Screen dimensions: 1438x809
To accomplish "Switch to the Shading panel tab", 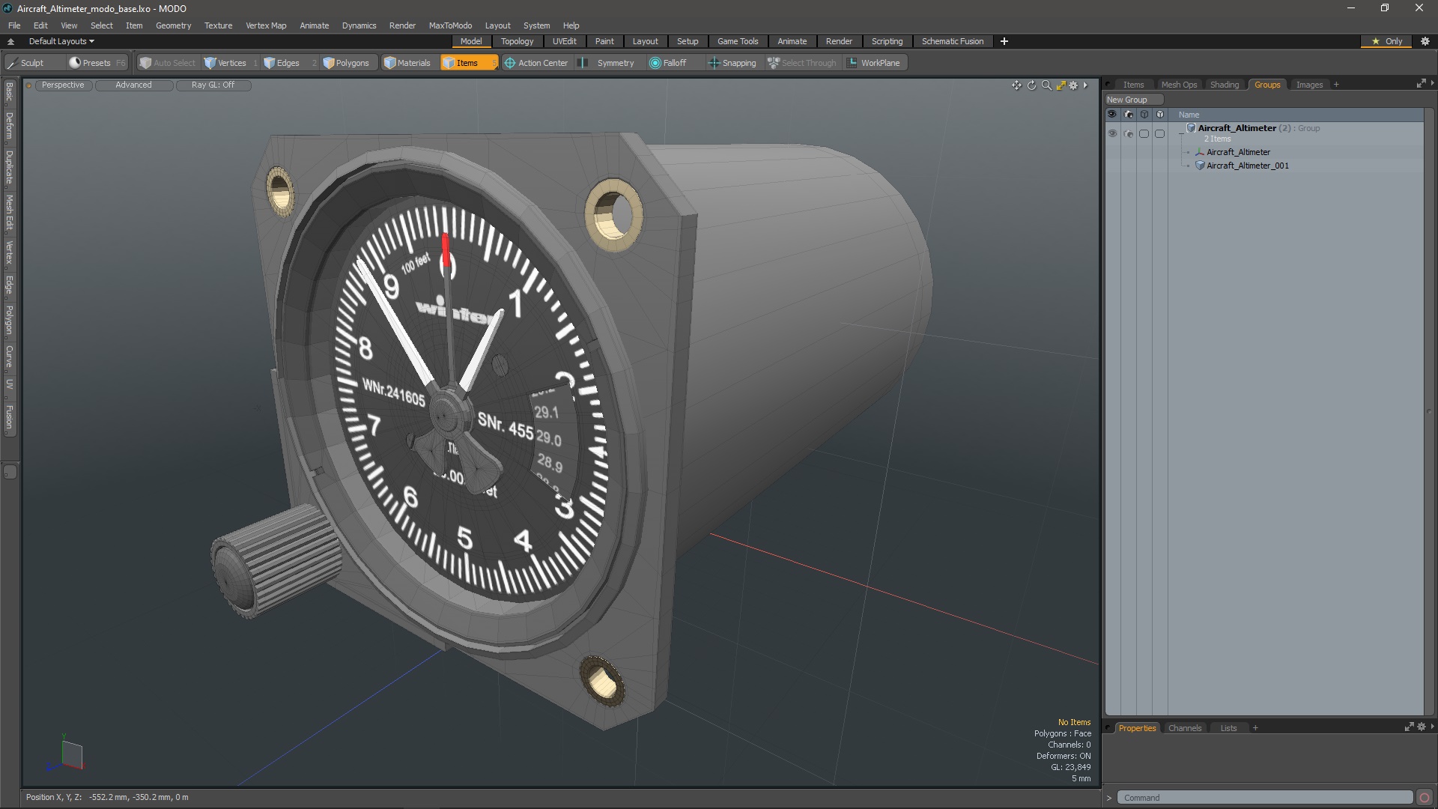I will [x=1225, y=85].
